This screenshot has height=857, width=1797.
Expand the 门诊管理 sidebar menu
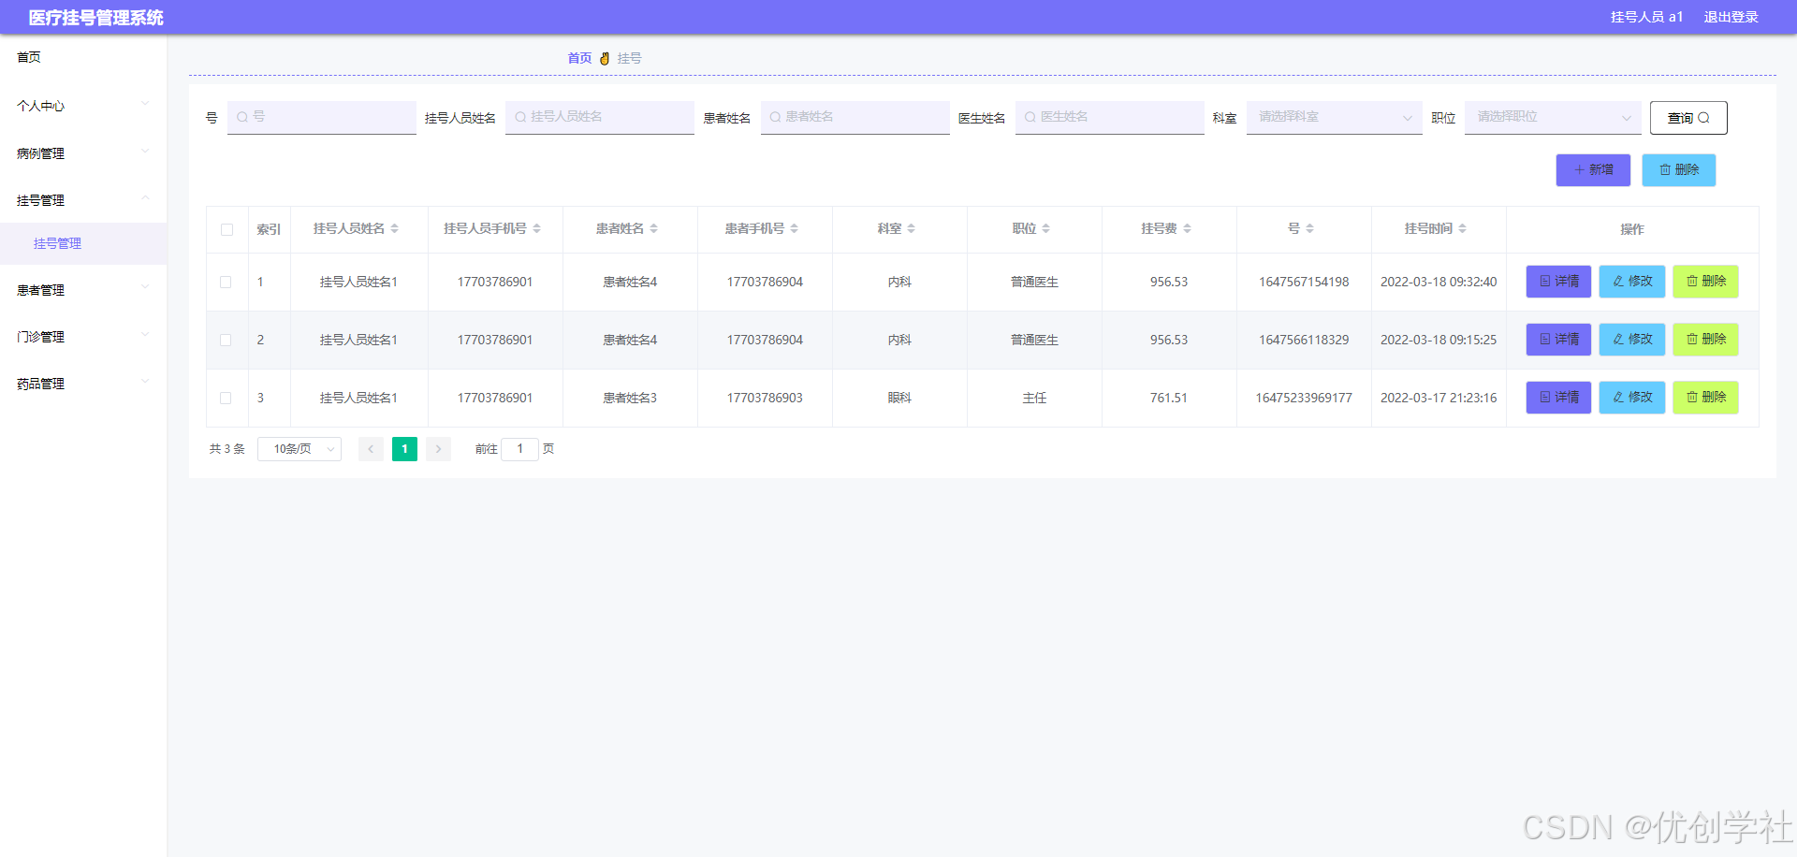point(83,337)
